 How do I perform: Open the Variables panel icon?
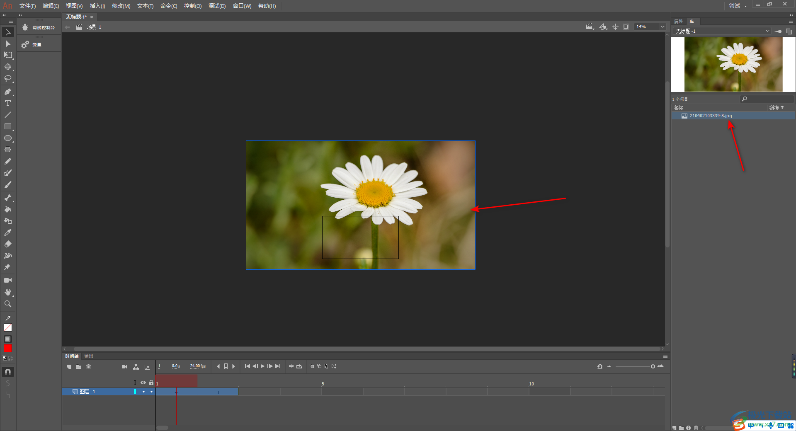(25, 44)
